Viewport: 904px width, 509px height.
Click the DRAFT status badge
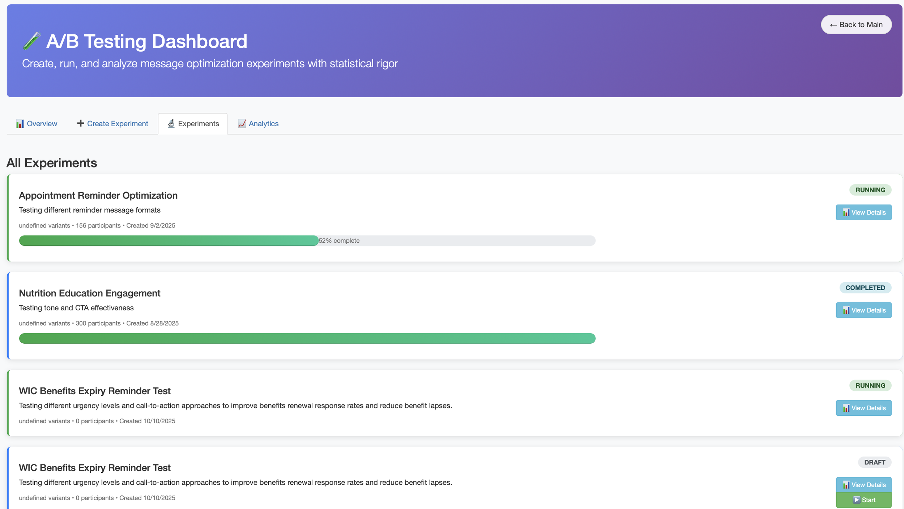[x=874, y=462]
